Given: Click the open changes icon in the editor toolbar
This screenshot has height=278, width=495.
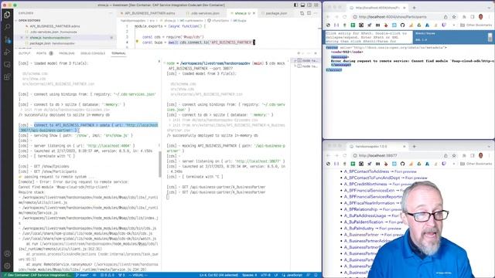Looking at the screenshot, I should 302,13.
